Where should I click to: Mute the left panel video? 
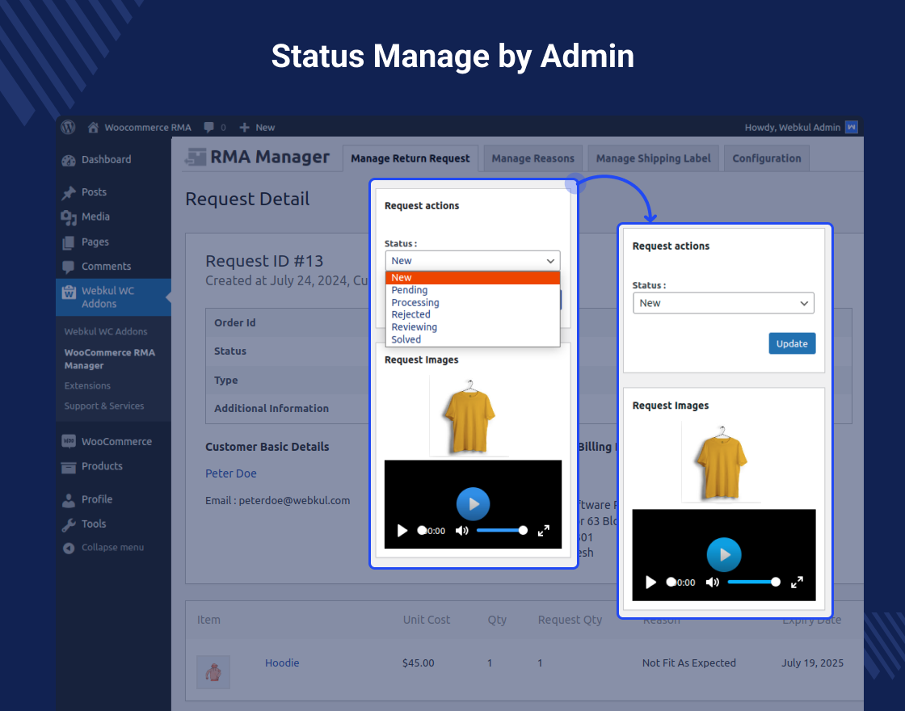tap(461, 530)
